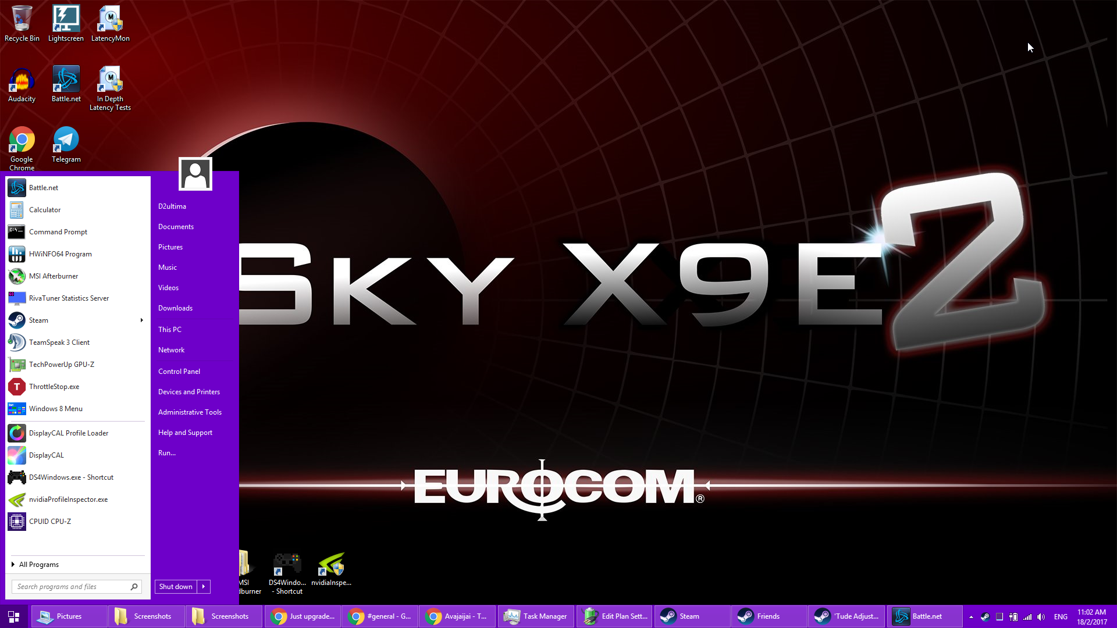Click the network signal tray icon
This screenshot has width=1117, height=628.
click(x=1027, y=617)
